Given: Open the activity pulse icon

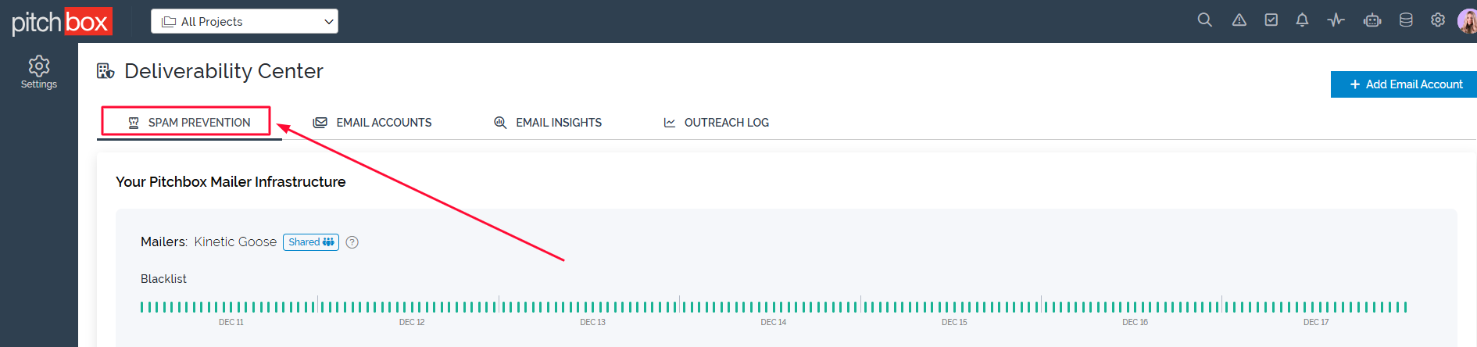Looking at the screenshot, I should tap(1336, 20).
